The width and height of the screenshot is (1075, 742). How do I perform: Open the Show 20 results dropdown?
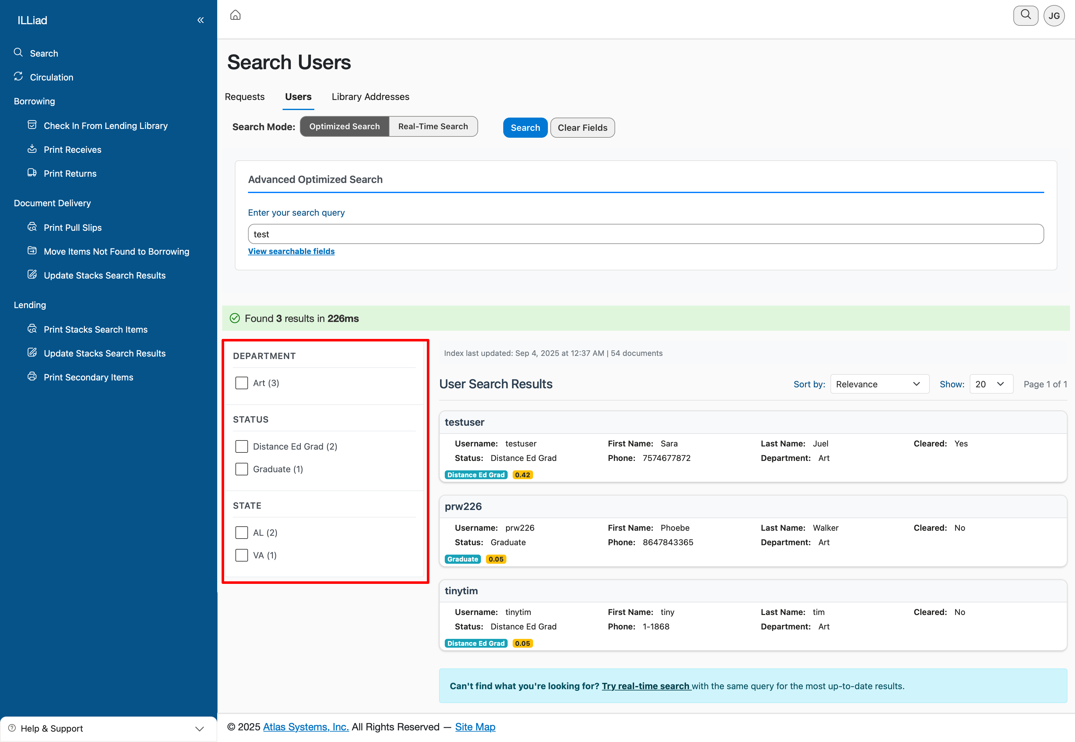pyautogui.click(x=990, y=384)
